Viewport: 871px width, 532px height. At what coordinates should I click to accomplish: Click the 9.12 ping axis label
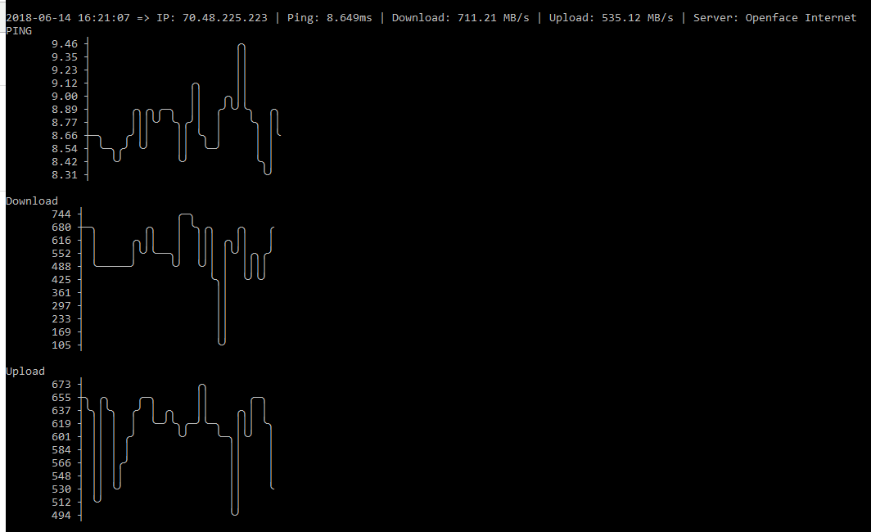65,83
